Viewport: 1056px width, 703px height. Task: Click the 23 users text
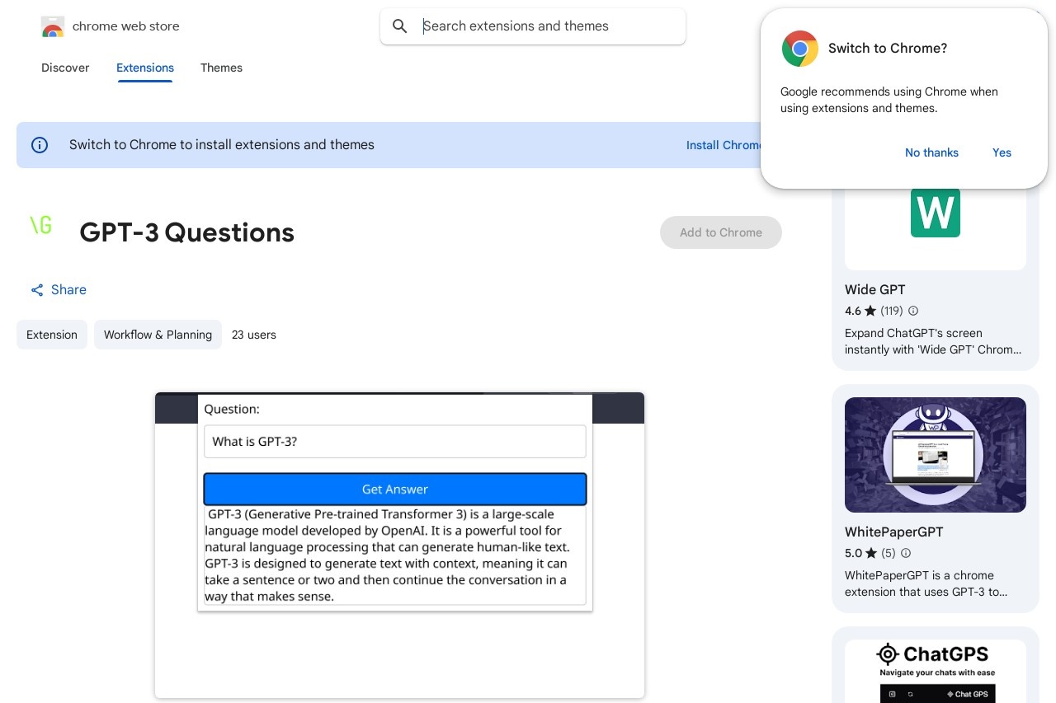click(254, 335)
